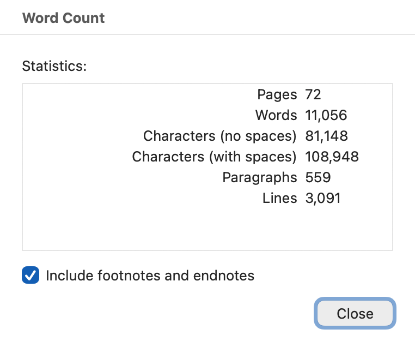Click the line count value 3,091
The width and height of the screenshot is (415, 347).
pyautogui.click(x=323, y=198)
